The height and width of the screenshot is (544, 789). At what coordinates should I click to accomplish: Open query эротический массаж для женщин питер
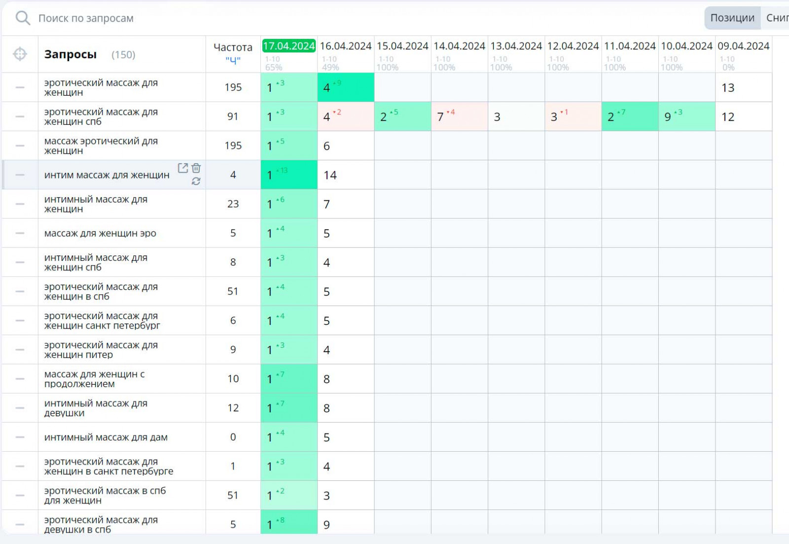click(101, 350)
